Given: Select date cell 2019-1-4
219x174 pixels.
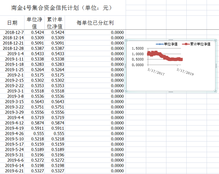Looking at the screenshot, I should pyautogui.click(x=12, y=54).
